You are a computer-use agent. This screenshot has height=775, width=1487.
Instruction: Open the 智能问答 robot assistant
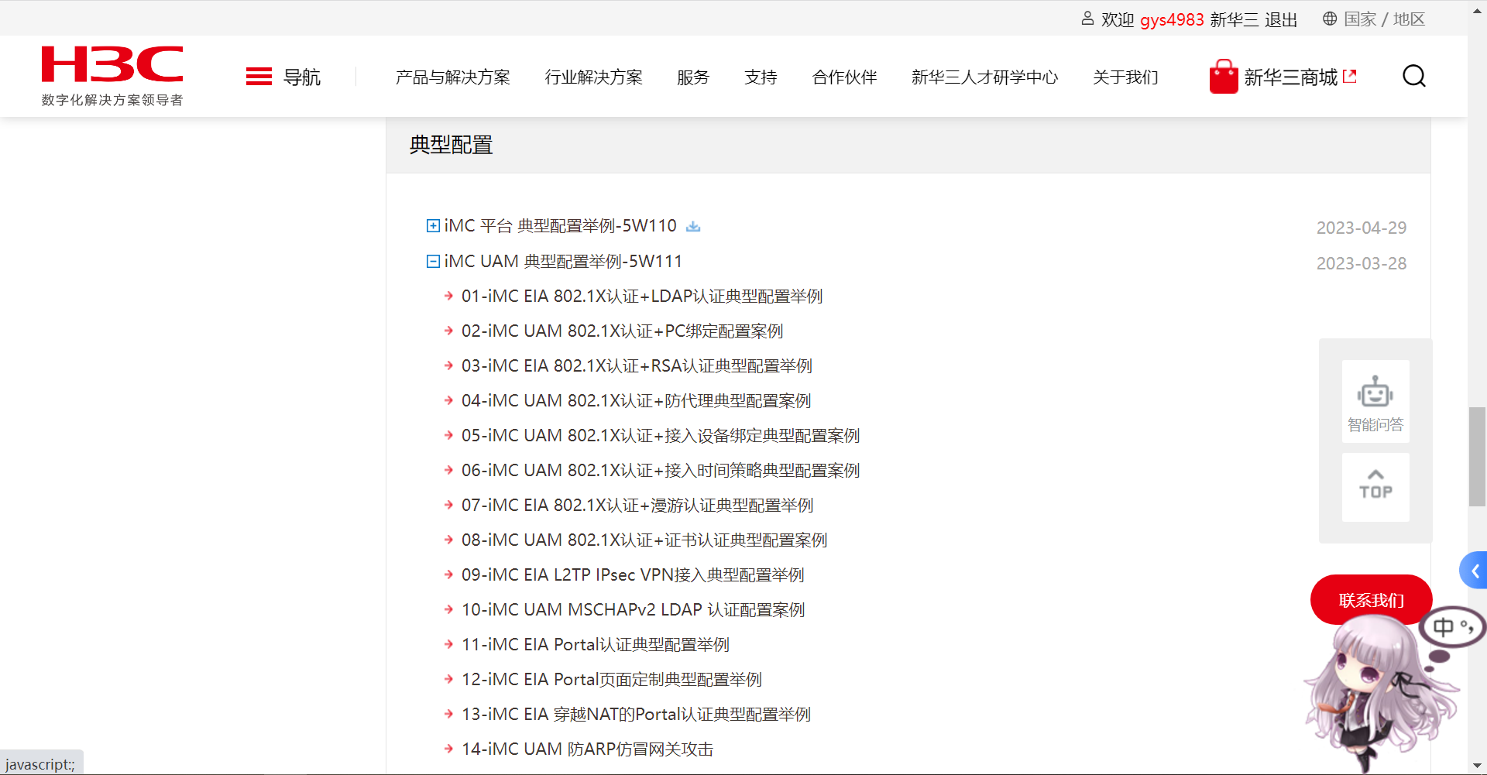[x=1375, y=402]
